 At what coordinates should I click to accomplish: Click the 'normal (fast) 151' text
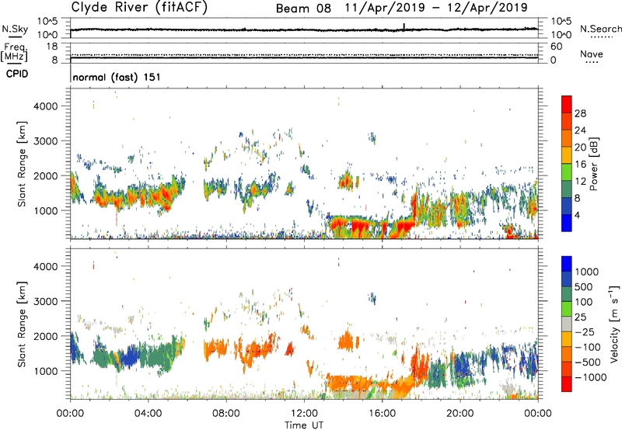point(117,77)
